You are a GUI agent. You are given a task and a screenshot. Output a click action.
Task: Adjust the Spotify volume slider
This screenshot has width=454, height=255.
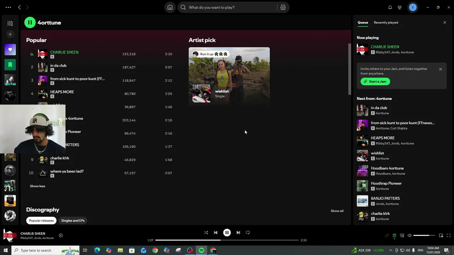pyautogui.click(x=424, y=236)
